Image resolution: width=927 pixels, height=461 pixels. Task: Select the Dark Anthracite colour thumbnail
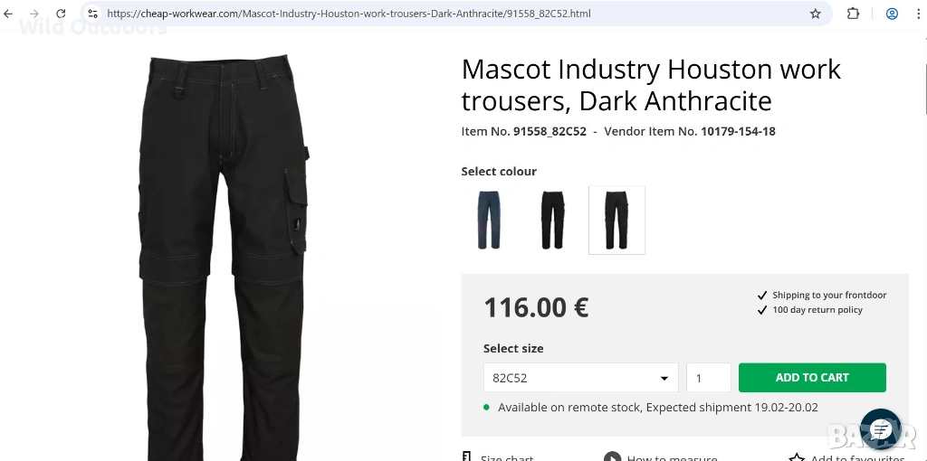click(x=616, y=220)
